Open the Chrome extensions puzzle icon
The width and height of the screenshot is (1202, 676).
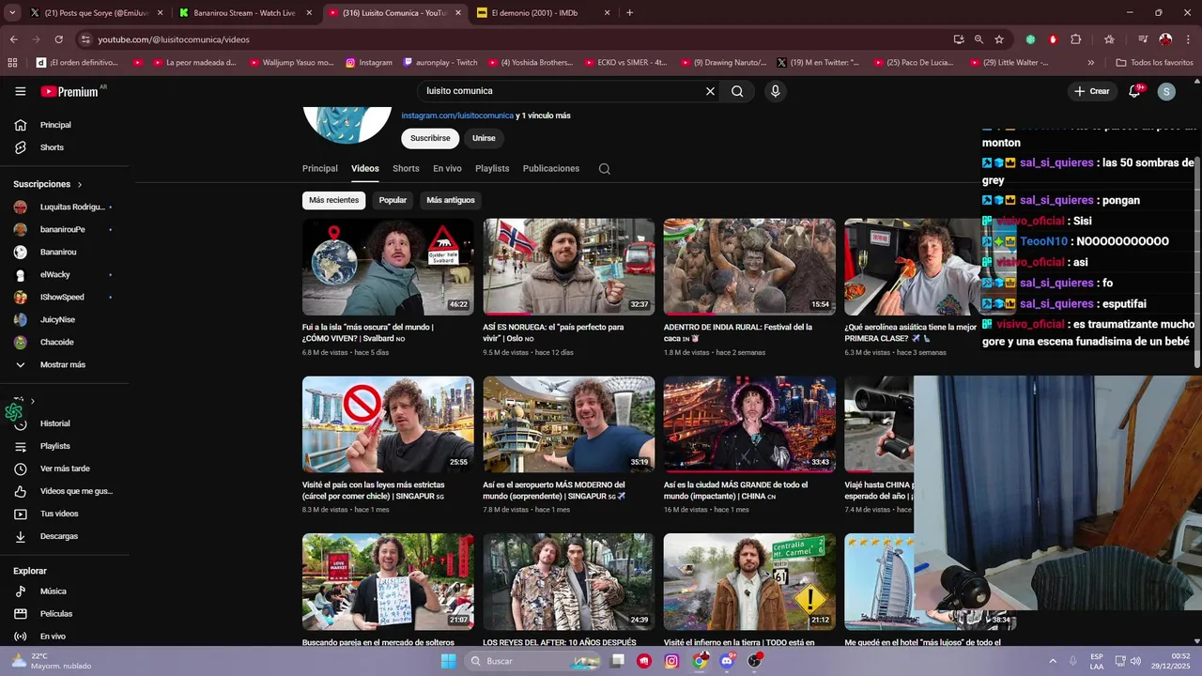pos(1076,39)
